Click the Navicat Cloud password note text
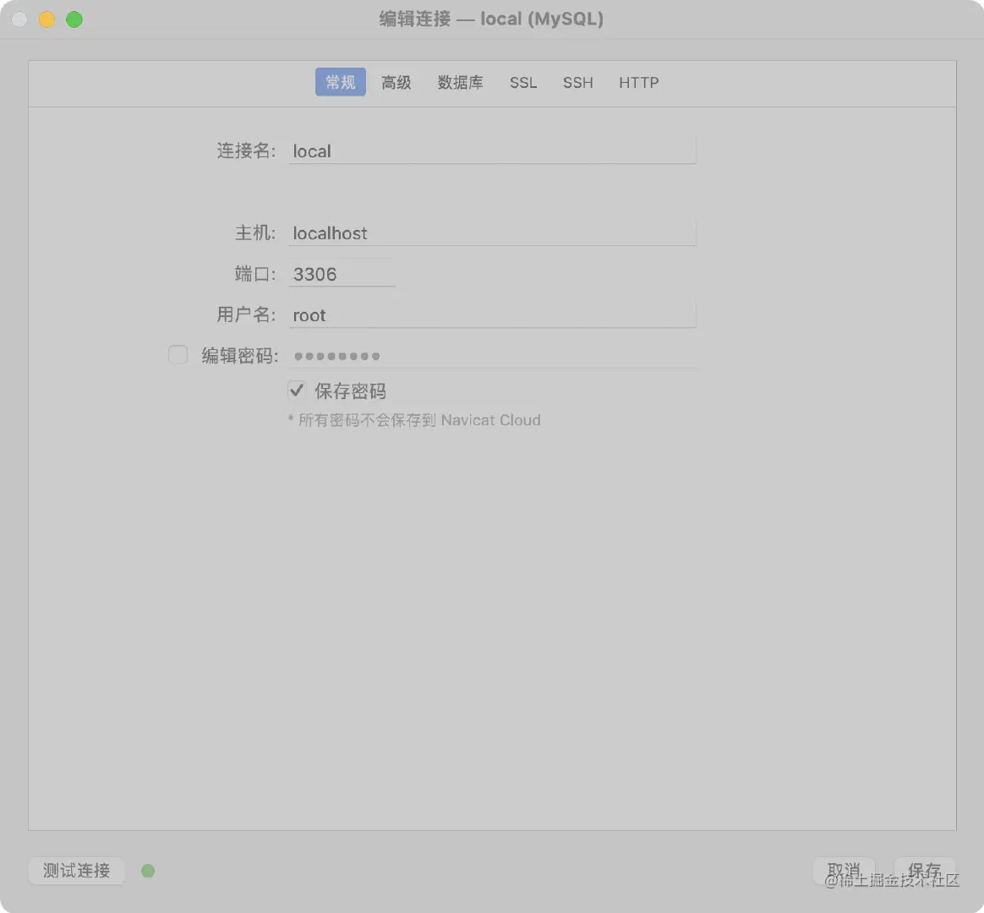The height and width of the screenshot is (913, 984). click(414, 420)
